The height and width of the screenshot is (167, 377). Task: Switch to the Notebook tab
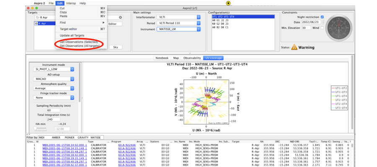162,58
